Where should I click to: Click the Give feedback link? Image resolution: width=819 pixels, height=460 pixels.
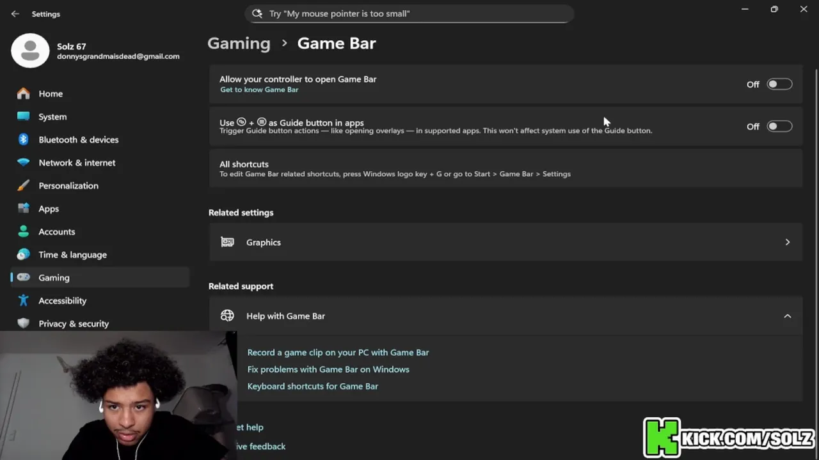coord(261,446)
